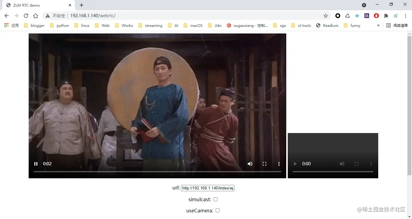This screenshot has height=219, width=412.
Task: Open the xugaoxiang bookmark
Action: point(247,26)
